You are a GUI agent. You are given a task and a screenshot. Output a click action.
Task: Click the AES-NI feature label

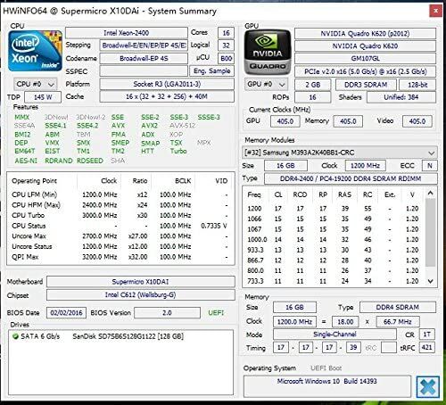[x=26, y=161]
